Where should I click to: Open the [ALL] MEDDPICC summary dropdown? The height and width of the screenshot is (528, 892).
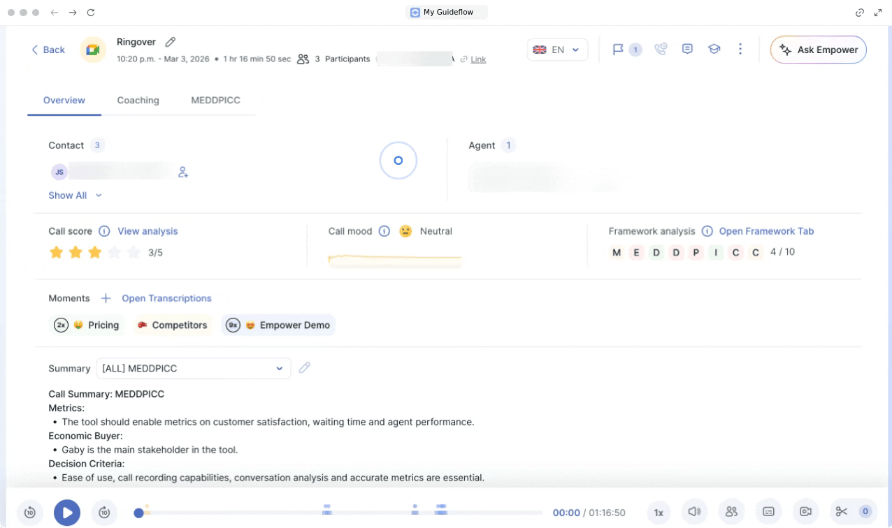point(193,368)
